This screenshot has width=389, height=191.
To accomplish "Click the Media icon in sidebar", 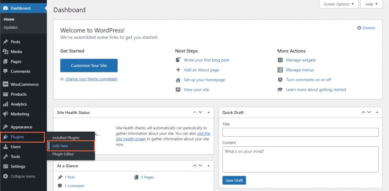I will tap(5, 52).
